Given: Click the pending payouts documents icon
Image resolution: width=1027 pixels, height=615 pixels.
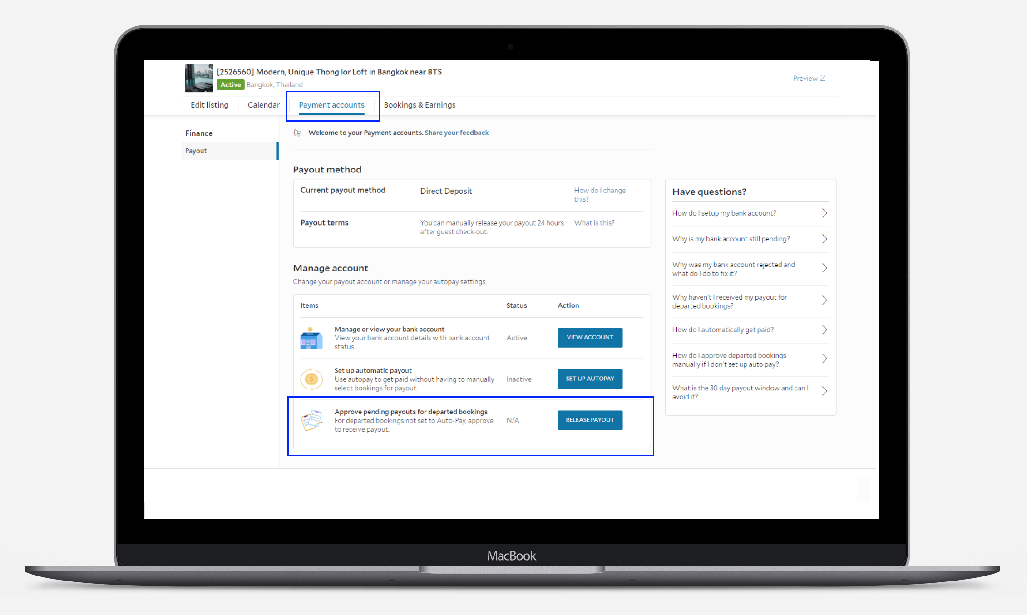Looking at the screenshot, I should [311, 420].
